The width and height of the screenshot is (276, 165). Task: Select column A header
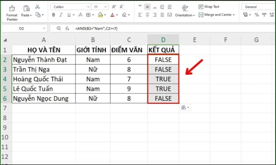[44, 40]
